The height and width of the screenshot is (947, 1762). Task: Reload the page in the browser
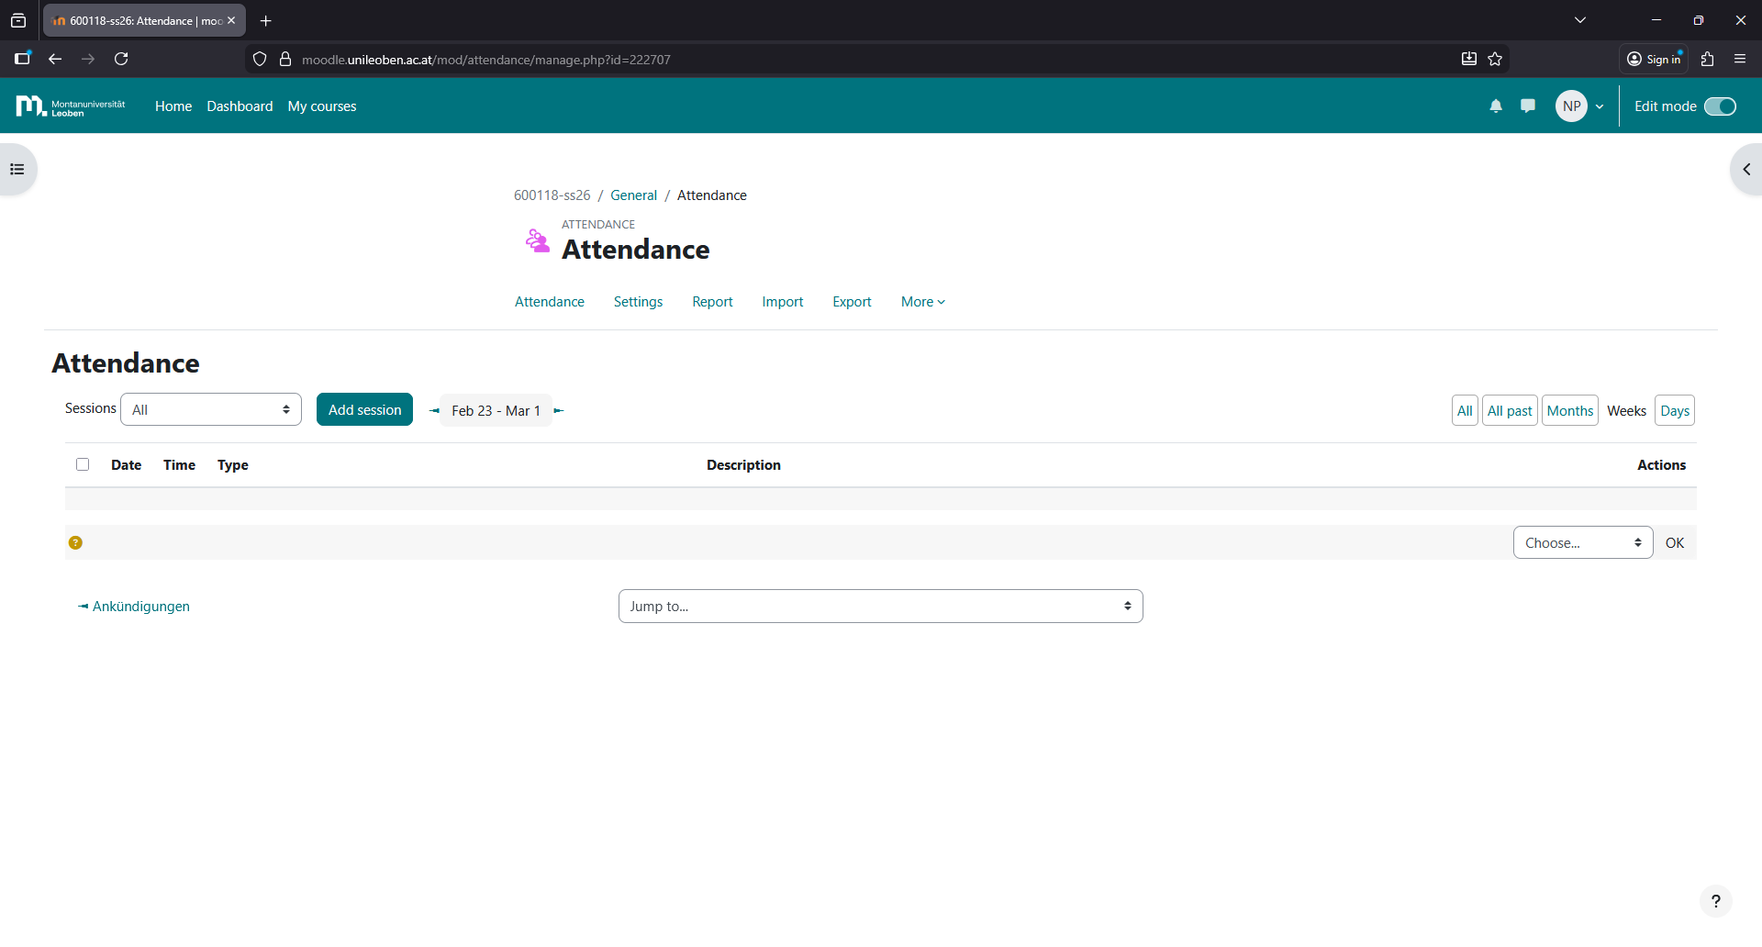click(121, 60)
